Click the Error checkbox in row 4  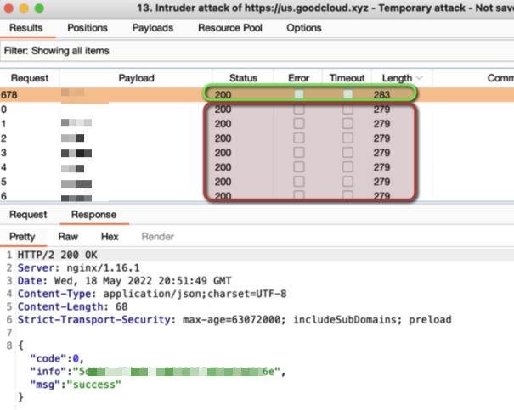(299, 167)
